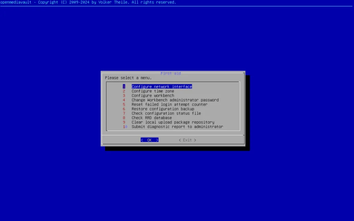Click the Exit button

[187, 140]
